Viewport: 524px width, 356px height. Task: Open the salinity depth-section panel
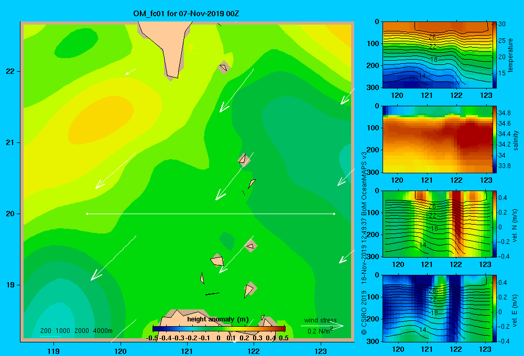coord(438,139)
